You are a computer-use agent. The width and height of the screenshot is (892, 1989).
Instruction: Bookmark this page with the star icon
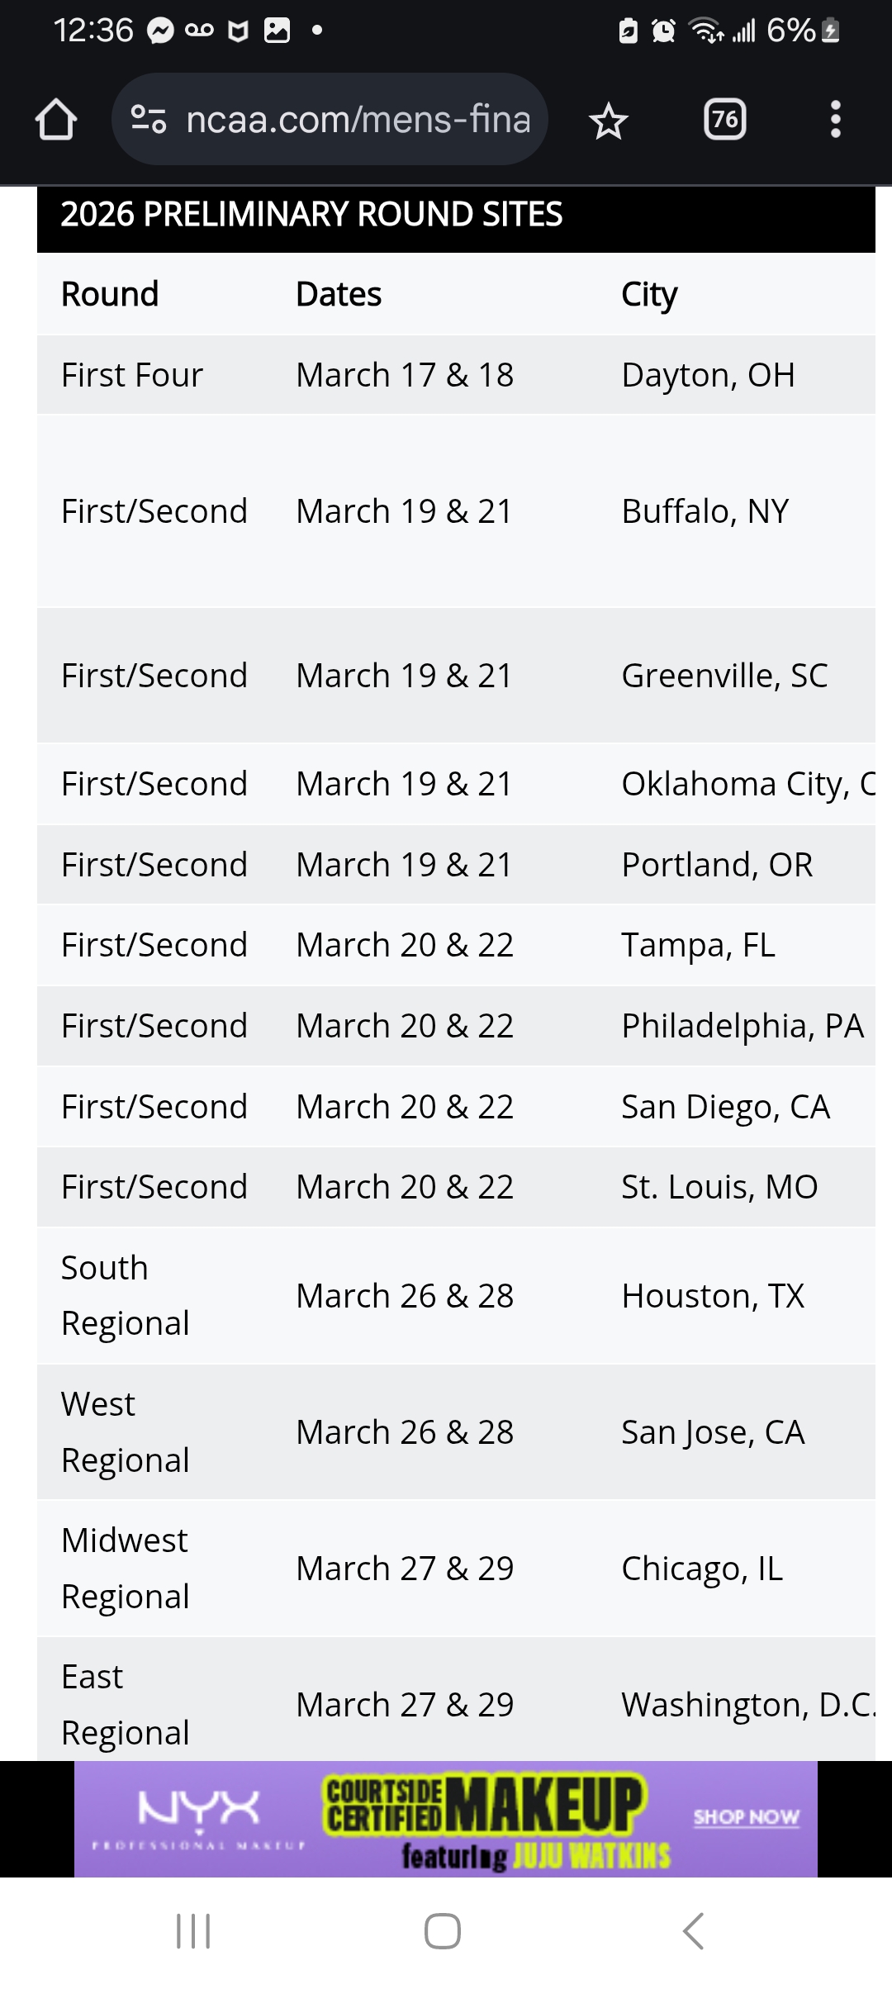(x=609, y=121)
